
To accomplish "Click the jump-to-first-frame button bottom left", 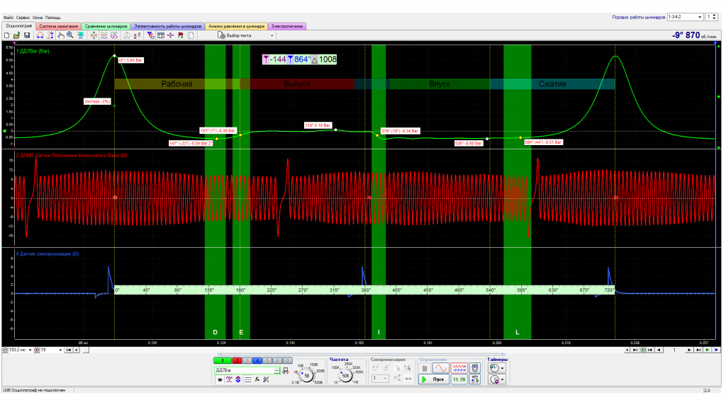I will pyautogui.click(x=69, y=350).
